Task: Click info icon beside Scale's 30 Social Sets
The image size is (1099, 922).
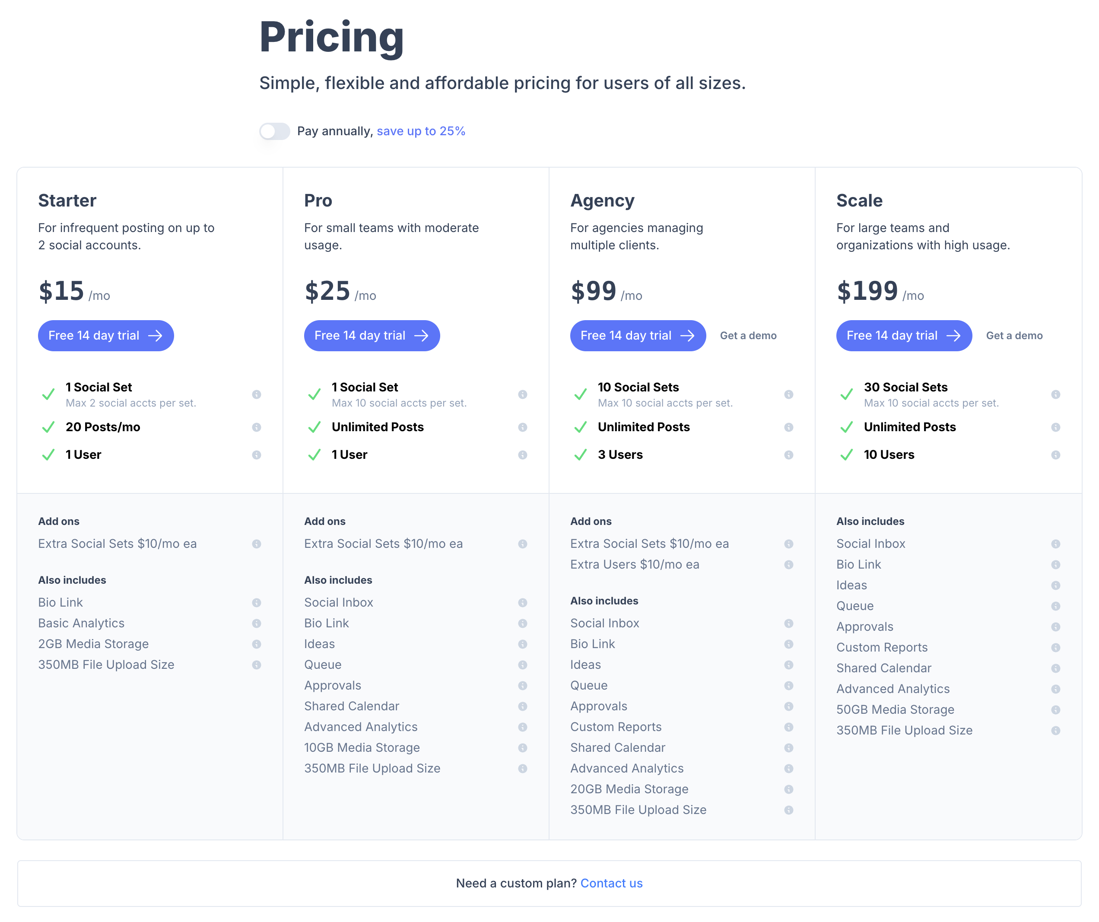Action: (x=1055, y=394)
